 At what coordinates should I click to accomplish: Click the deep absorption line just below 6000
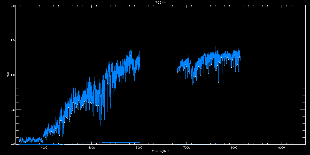point(134,103)
